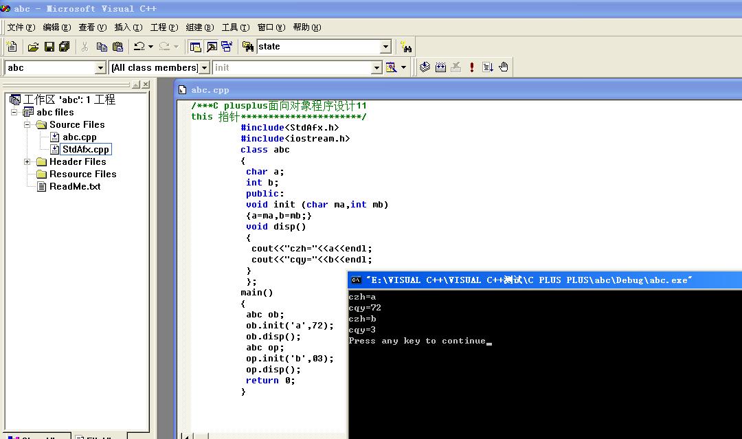Expand the Header Files folder
742x439 pixels.
point(27,162)
